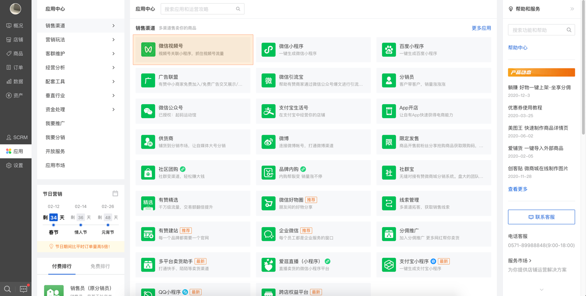Open 支付宝小程序 app icon
586x296 pixels.
coord(389,265)
